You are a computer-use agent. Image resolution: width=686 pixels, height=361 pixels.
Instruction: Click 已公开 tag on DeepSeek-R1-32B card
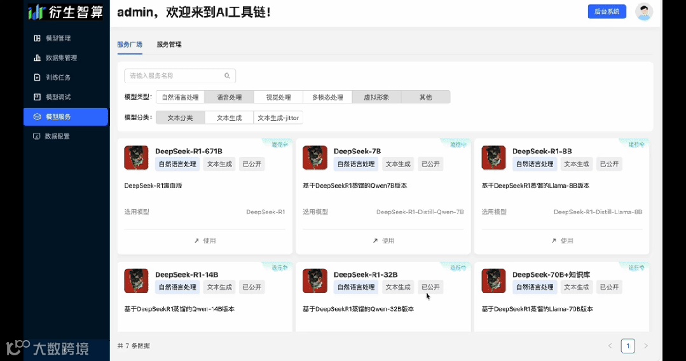[430, 287]
